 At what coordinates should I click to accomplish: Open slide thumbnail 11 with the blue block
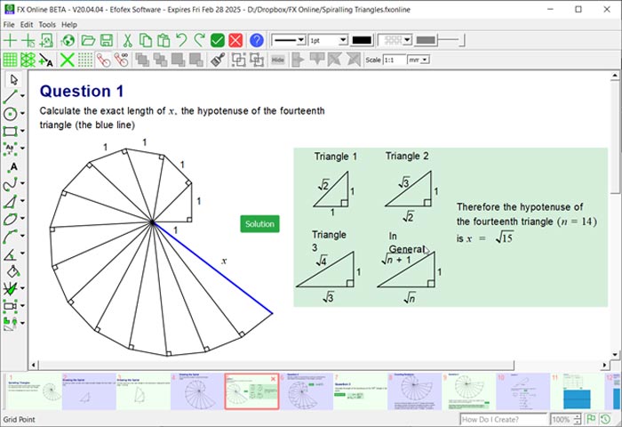[577, 391]
